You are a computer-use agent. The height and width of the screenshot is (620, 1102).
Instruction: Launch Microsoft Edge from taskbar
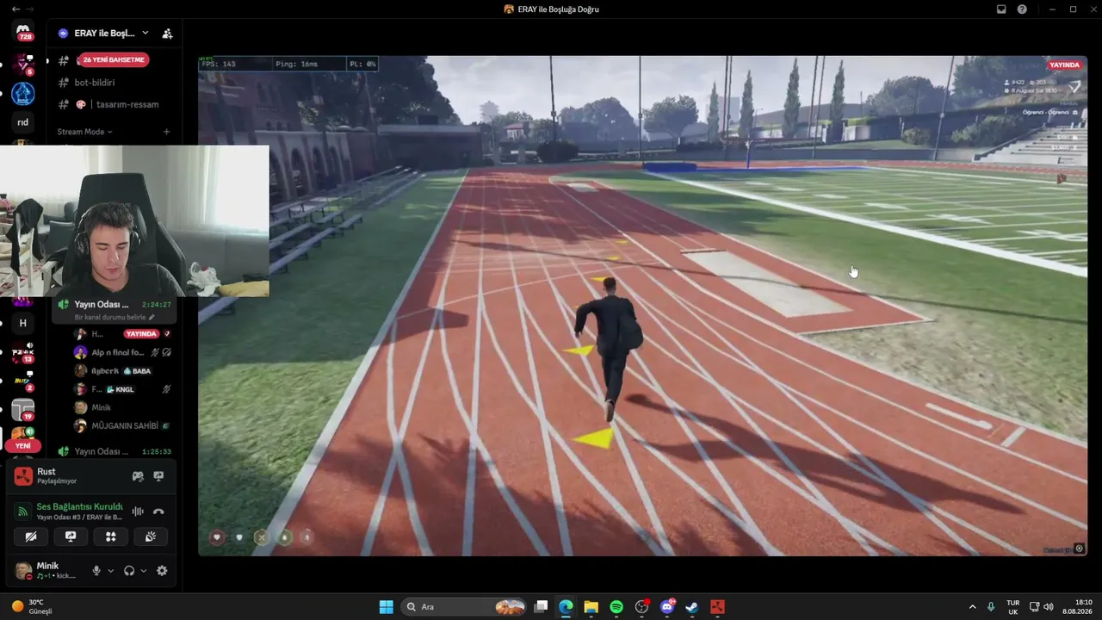pyautogui.click(x=566, y=607)
